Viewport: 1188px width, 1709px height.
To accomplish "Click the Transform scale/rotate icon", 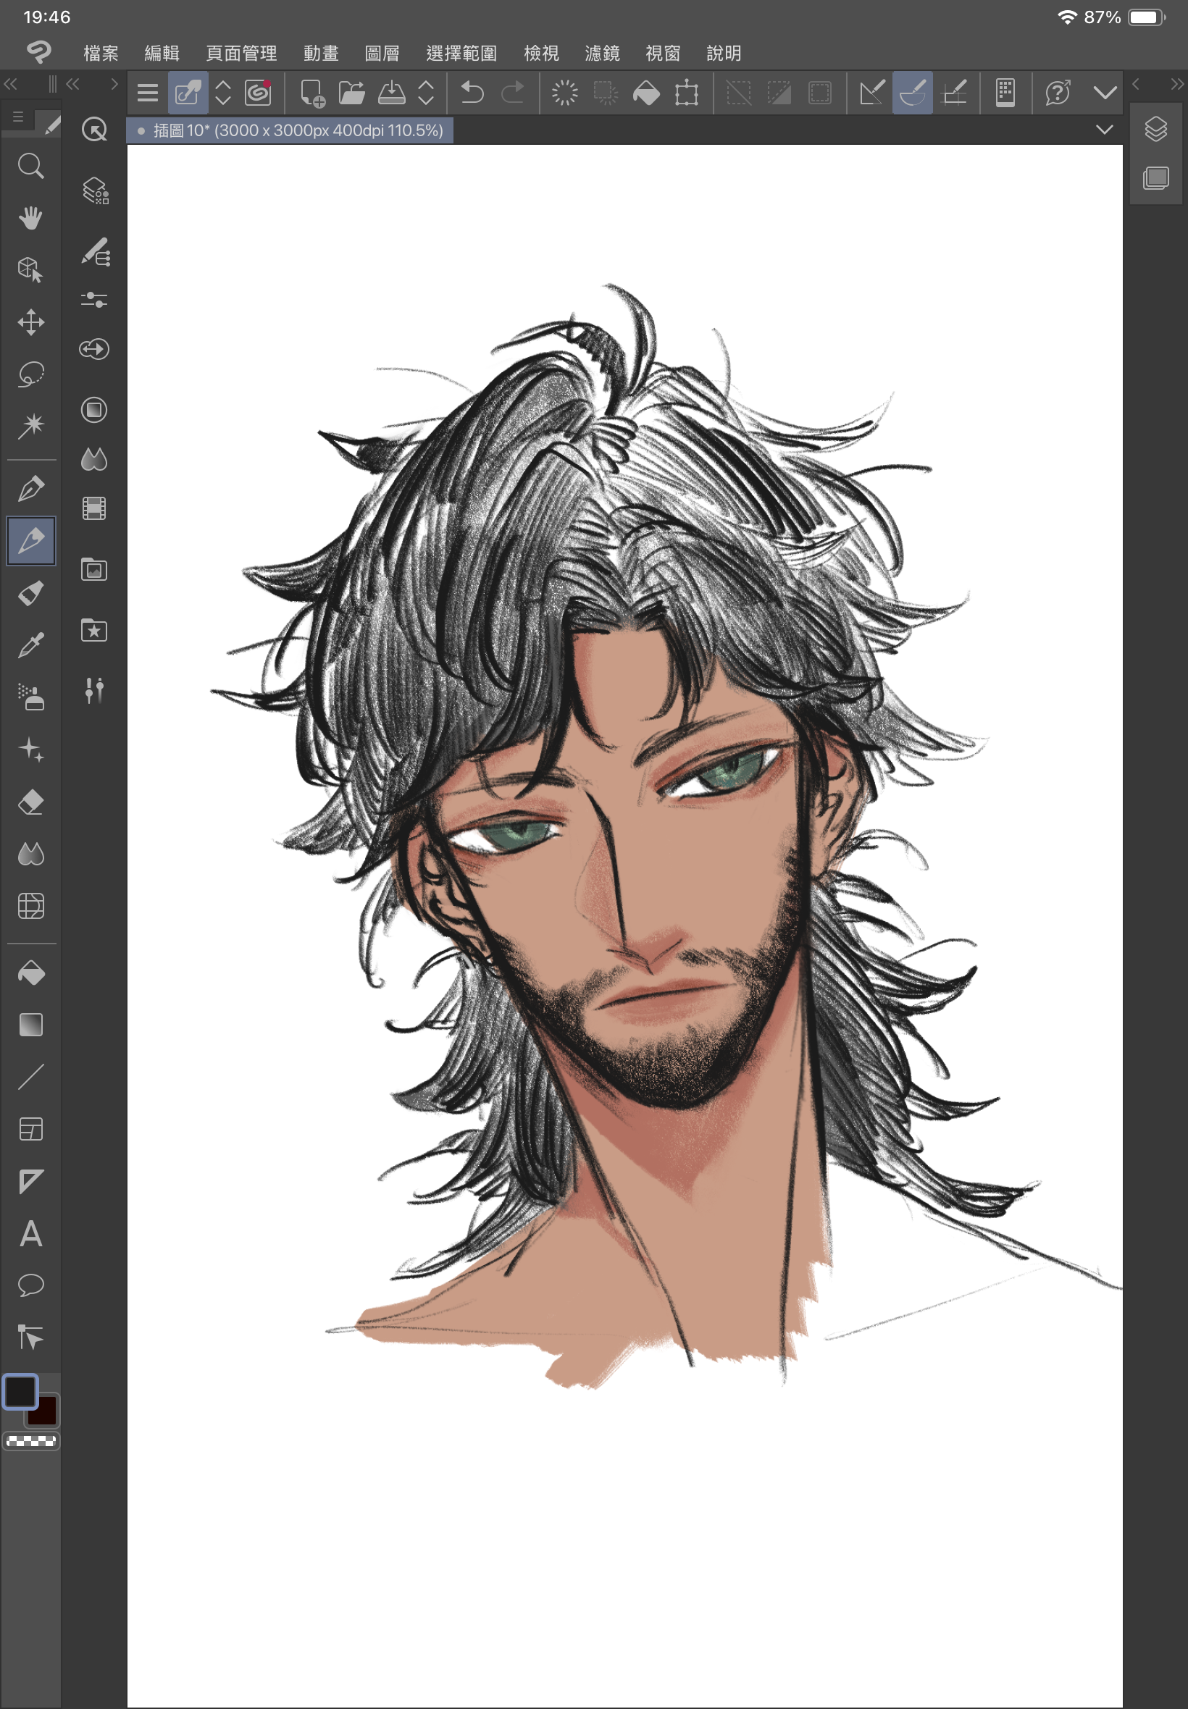I will click(687, 93).
